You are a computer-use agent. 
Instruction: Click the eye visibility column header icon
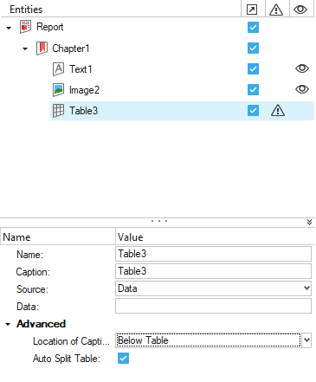(300, 10)
